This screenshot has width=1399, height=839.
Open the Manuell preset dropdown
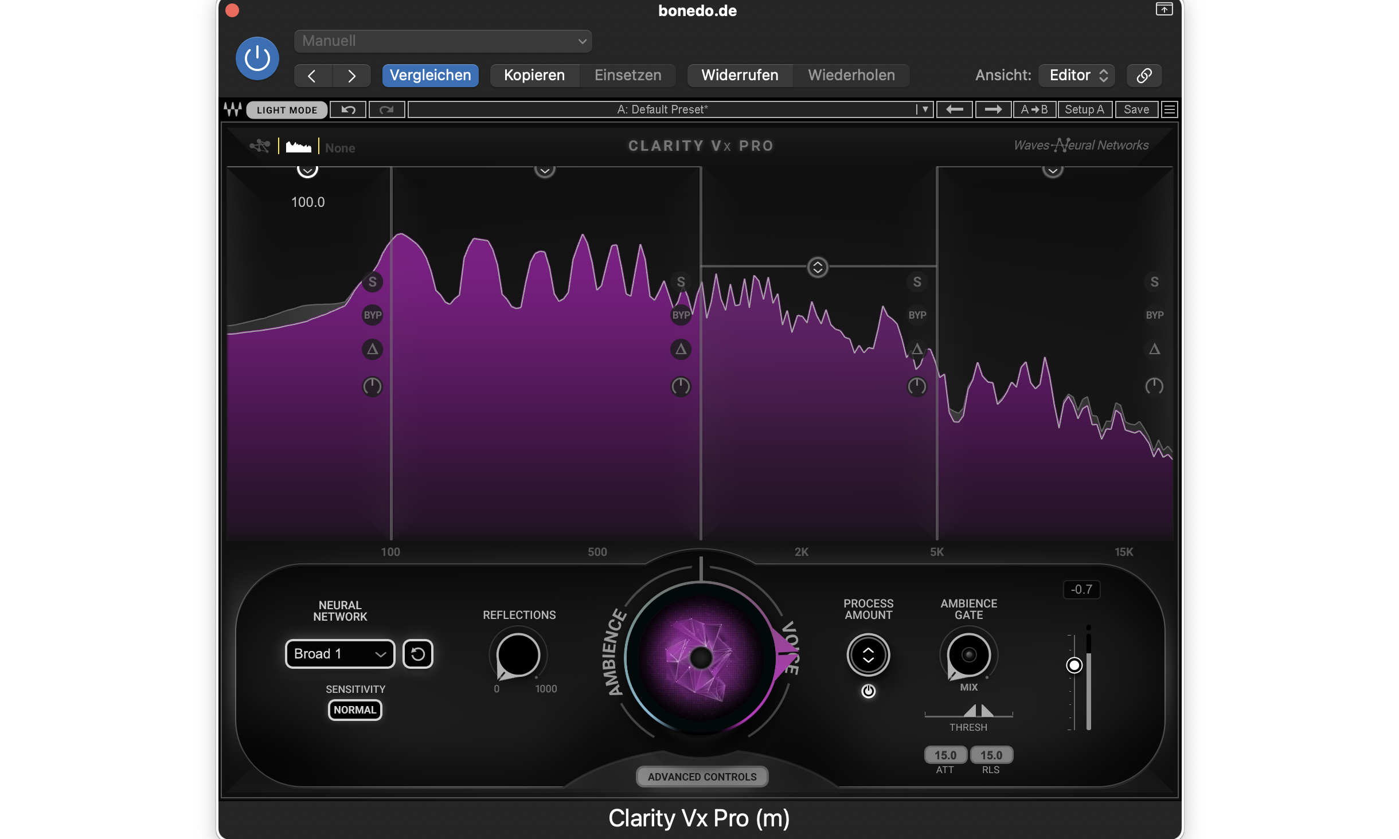442,41
